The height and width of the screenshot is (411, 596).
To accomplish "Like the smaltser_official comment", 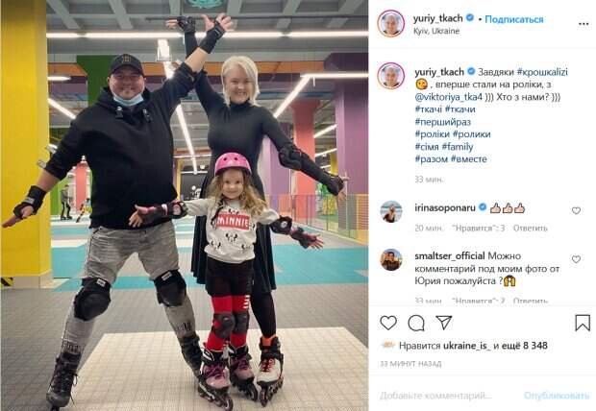I will [x=576, y=259].
